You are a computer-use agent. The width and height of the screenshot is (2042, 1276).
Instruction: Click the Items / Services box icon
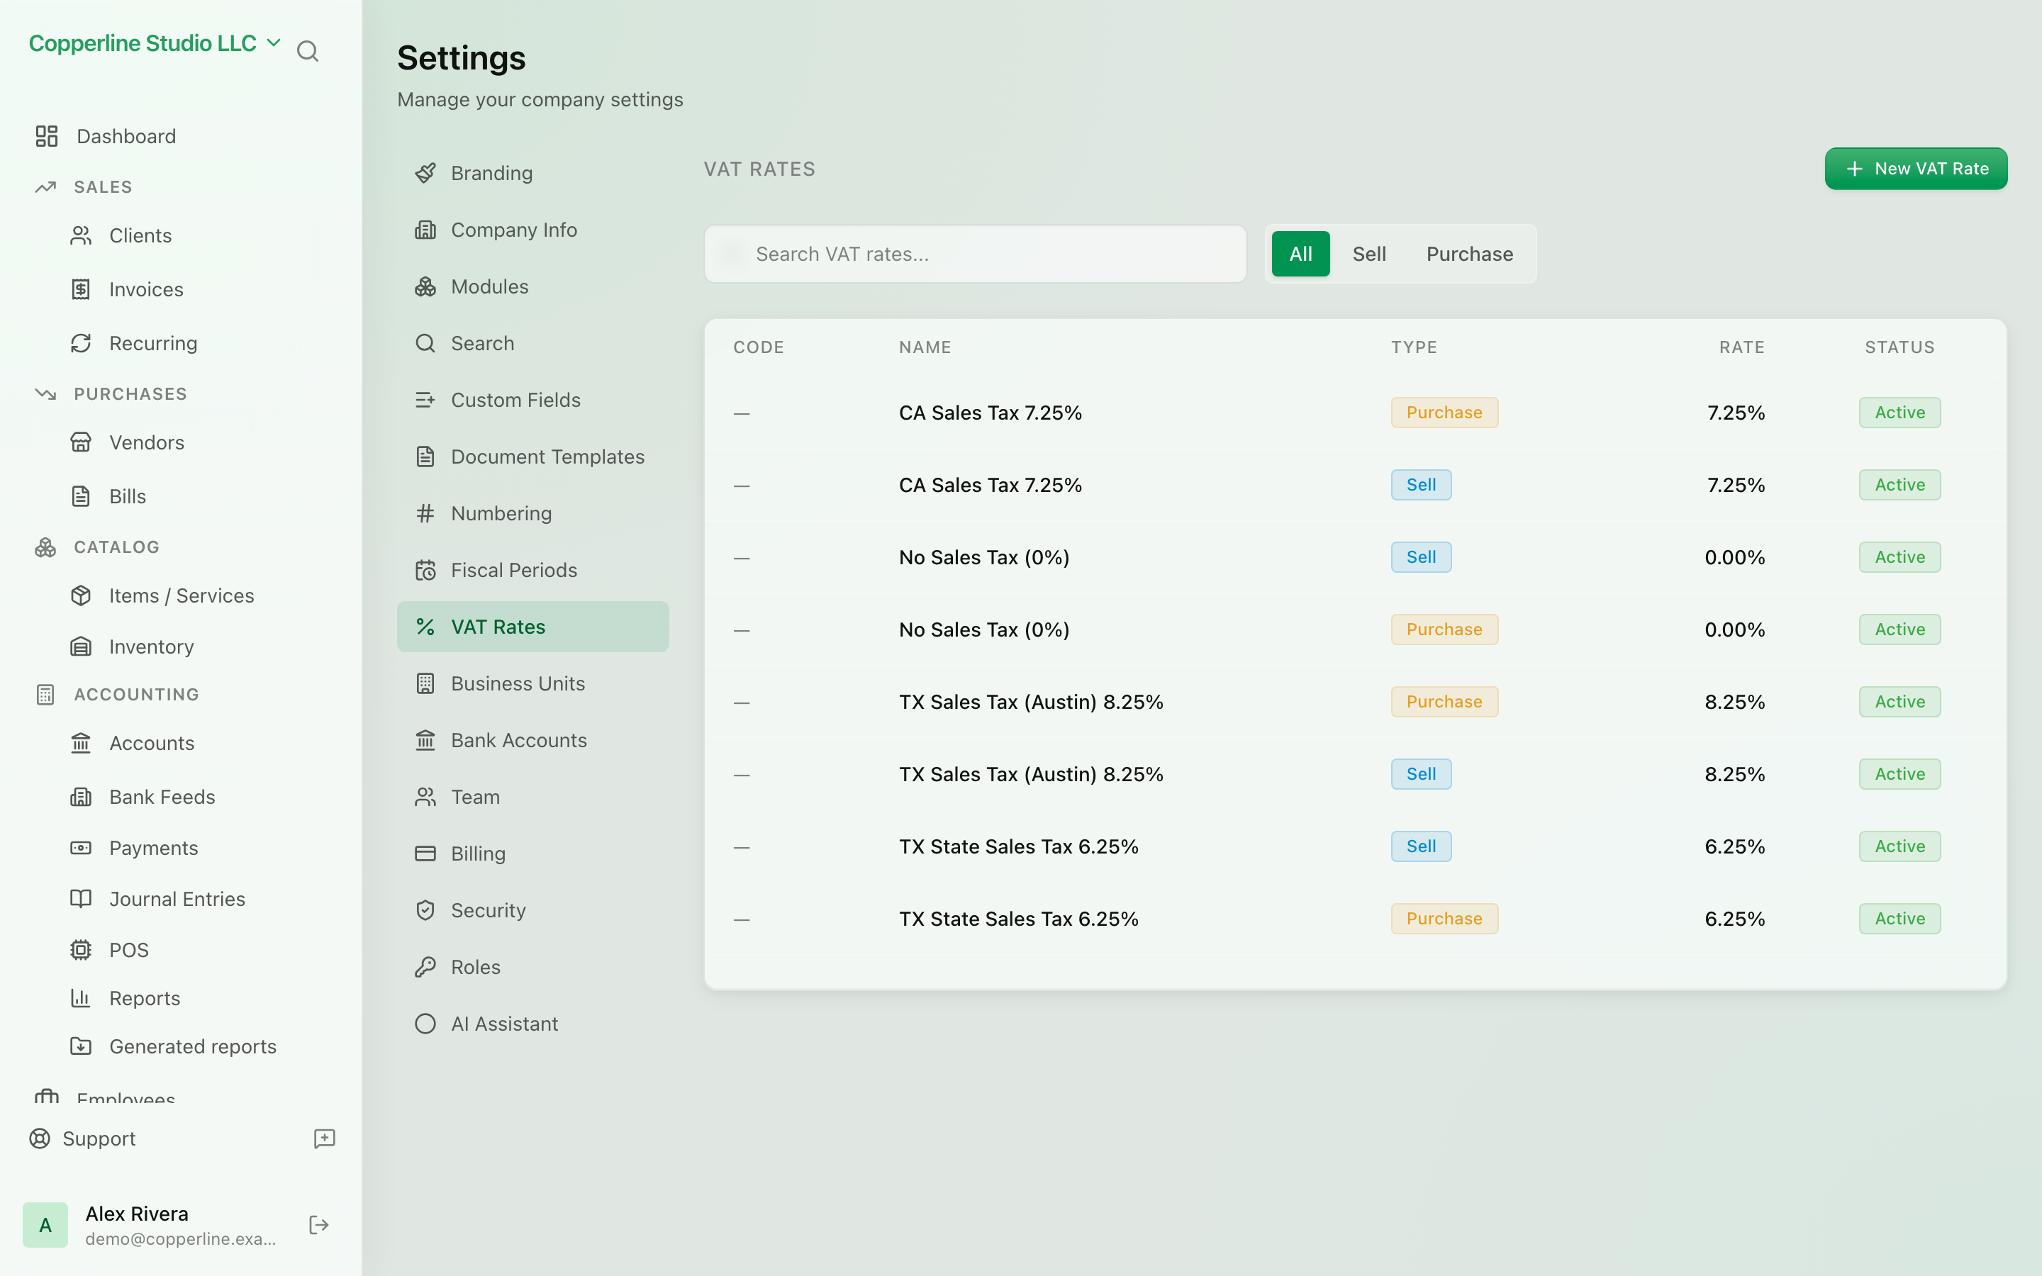[81, 595]
